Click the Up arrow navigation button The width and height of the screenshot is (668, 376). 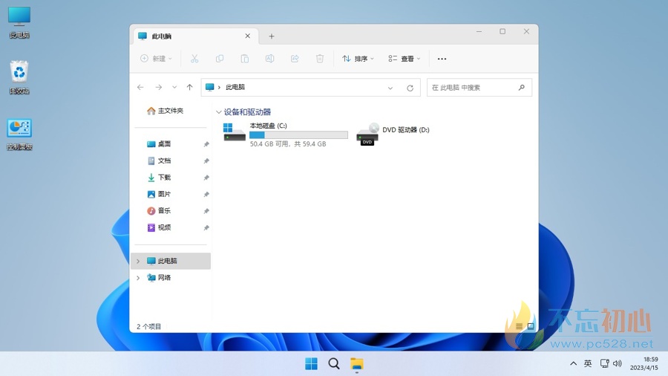[x=190, y=88]
